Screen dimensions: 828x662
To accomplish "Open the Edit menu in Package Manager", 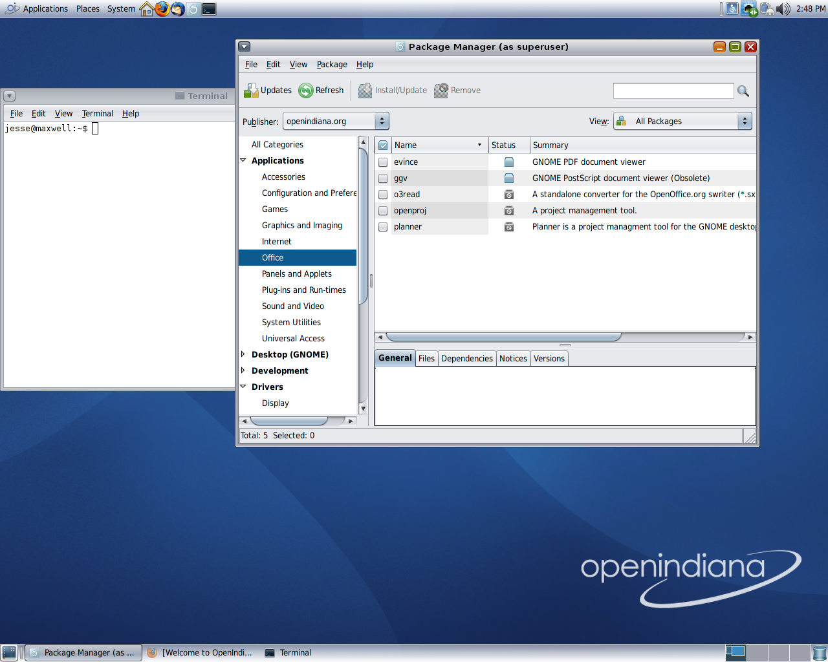I will click(x=273, y=65).
